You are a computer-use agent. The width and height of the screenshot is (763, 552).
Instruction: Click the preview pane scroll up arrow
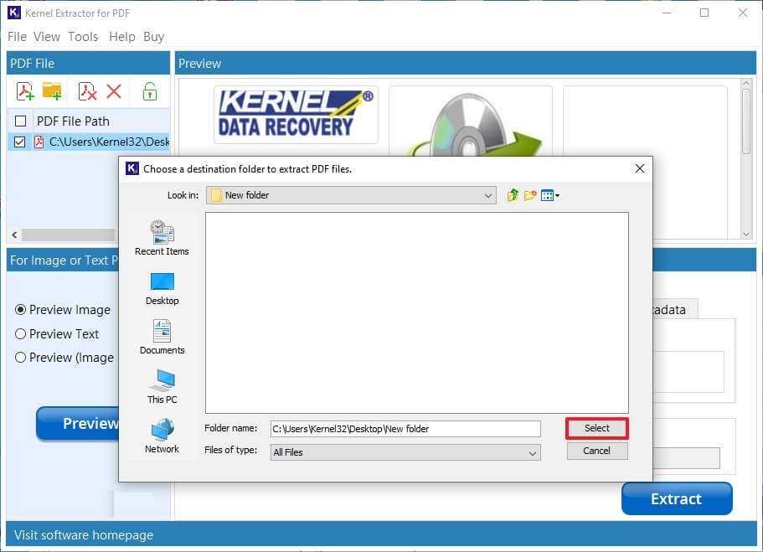pos(746,84)
